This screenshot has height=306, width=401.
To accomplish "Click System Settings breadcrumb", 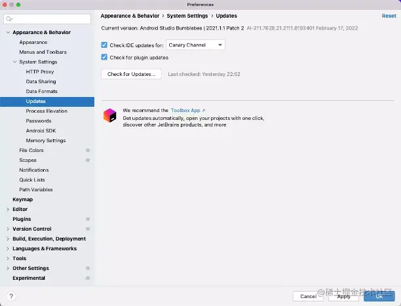I will coord(187,16).
